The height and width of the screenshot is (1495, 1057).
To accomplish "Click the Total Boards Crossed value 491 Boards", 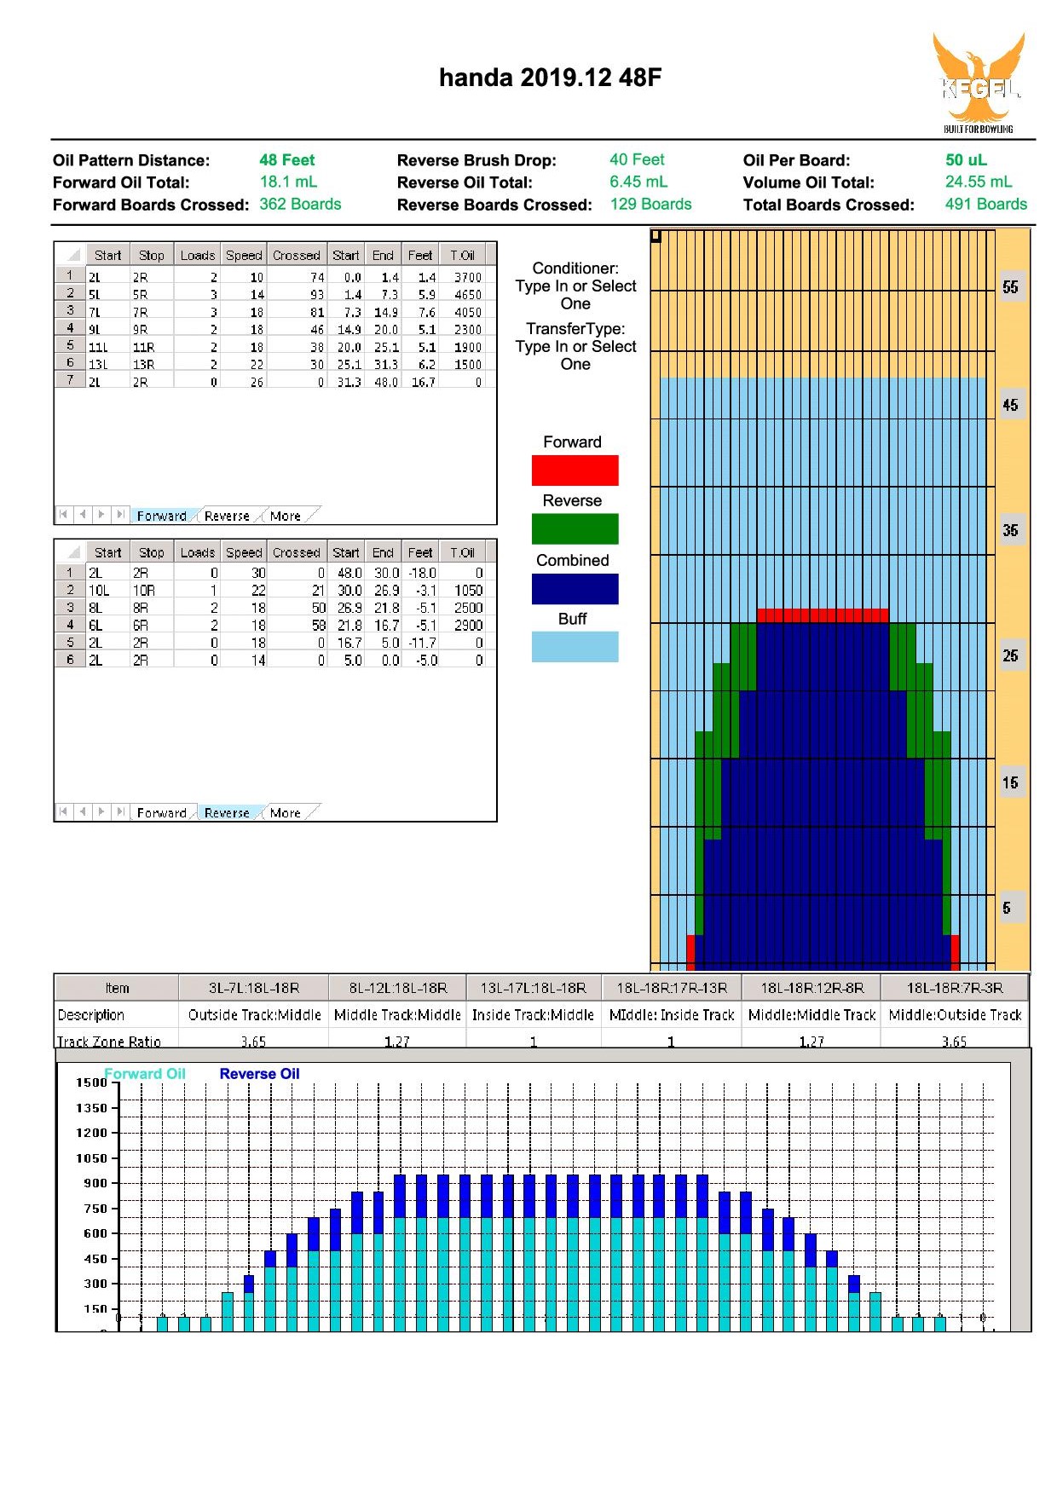I will point(986,204).
